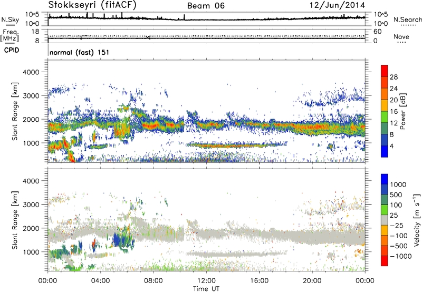Click the 3000 tick in velocity panel
Screen dimensions: 422x292
pos(31,205)
